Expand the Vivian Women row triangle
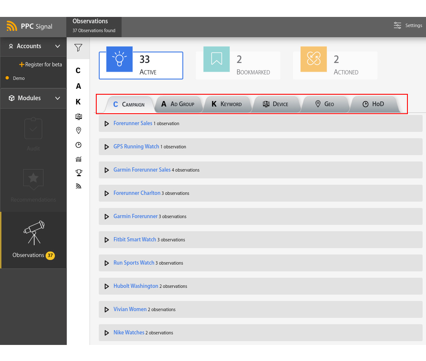Screen dimensions: 426x361 pyautogui.click(x=106, y=310)
